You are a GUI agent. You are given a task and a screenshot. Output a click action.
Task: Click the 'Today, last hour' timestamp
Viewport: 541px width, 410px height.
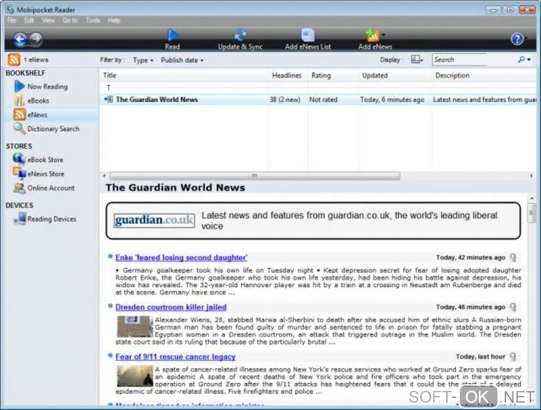[481, 356]
